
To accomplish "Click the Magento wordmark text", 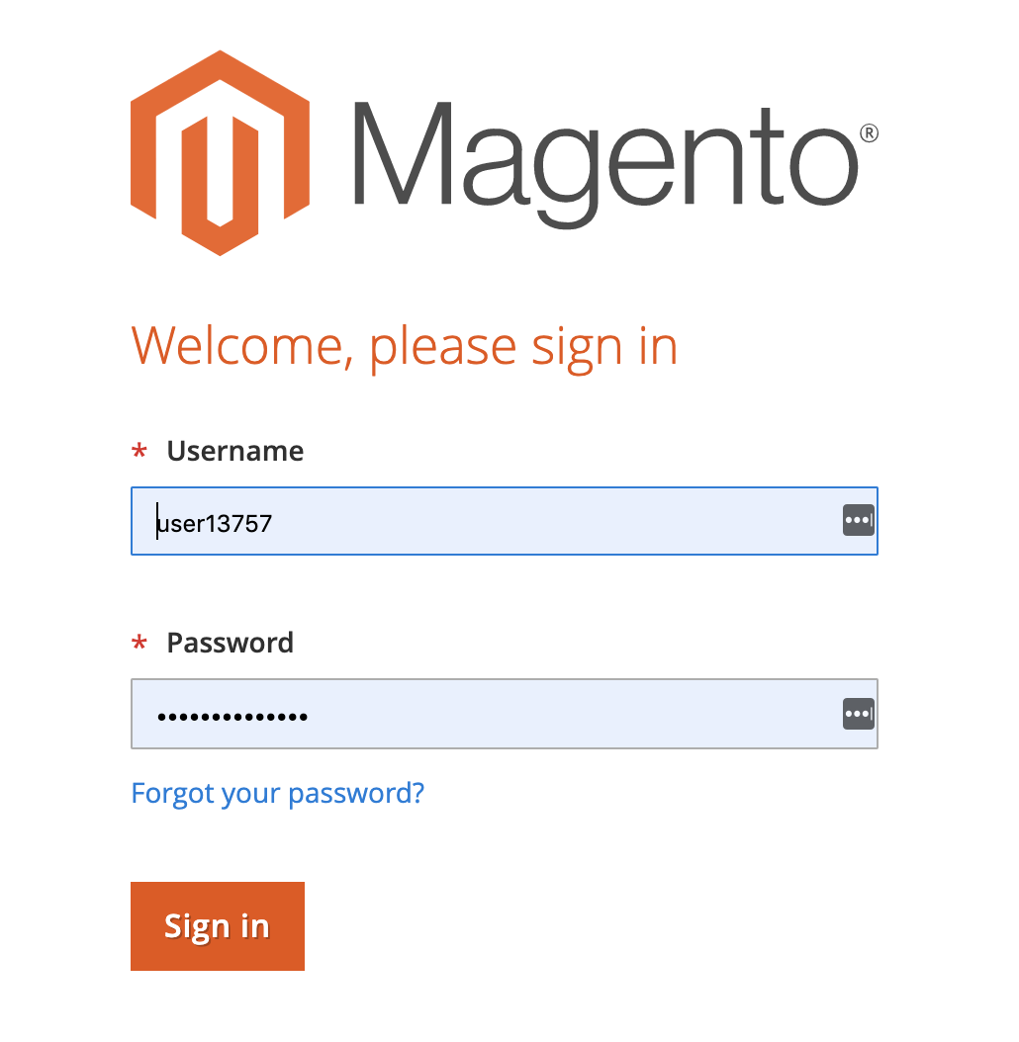I will [605, 164].
